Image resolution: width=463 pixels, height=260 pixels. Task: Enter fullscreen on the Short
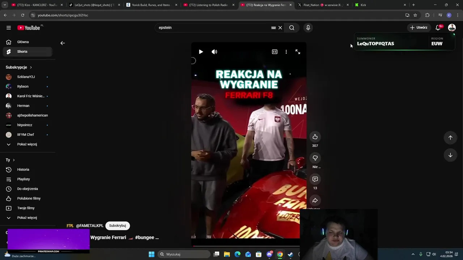click(298, 52)
